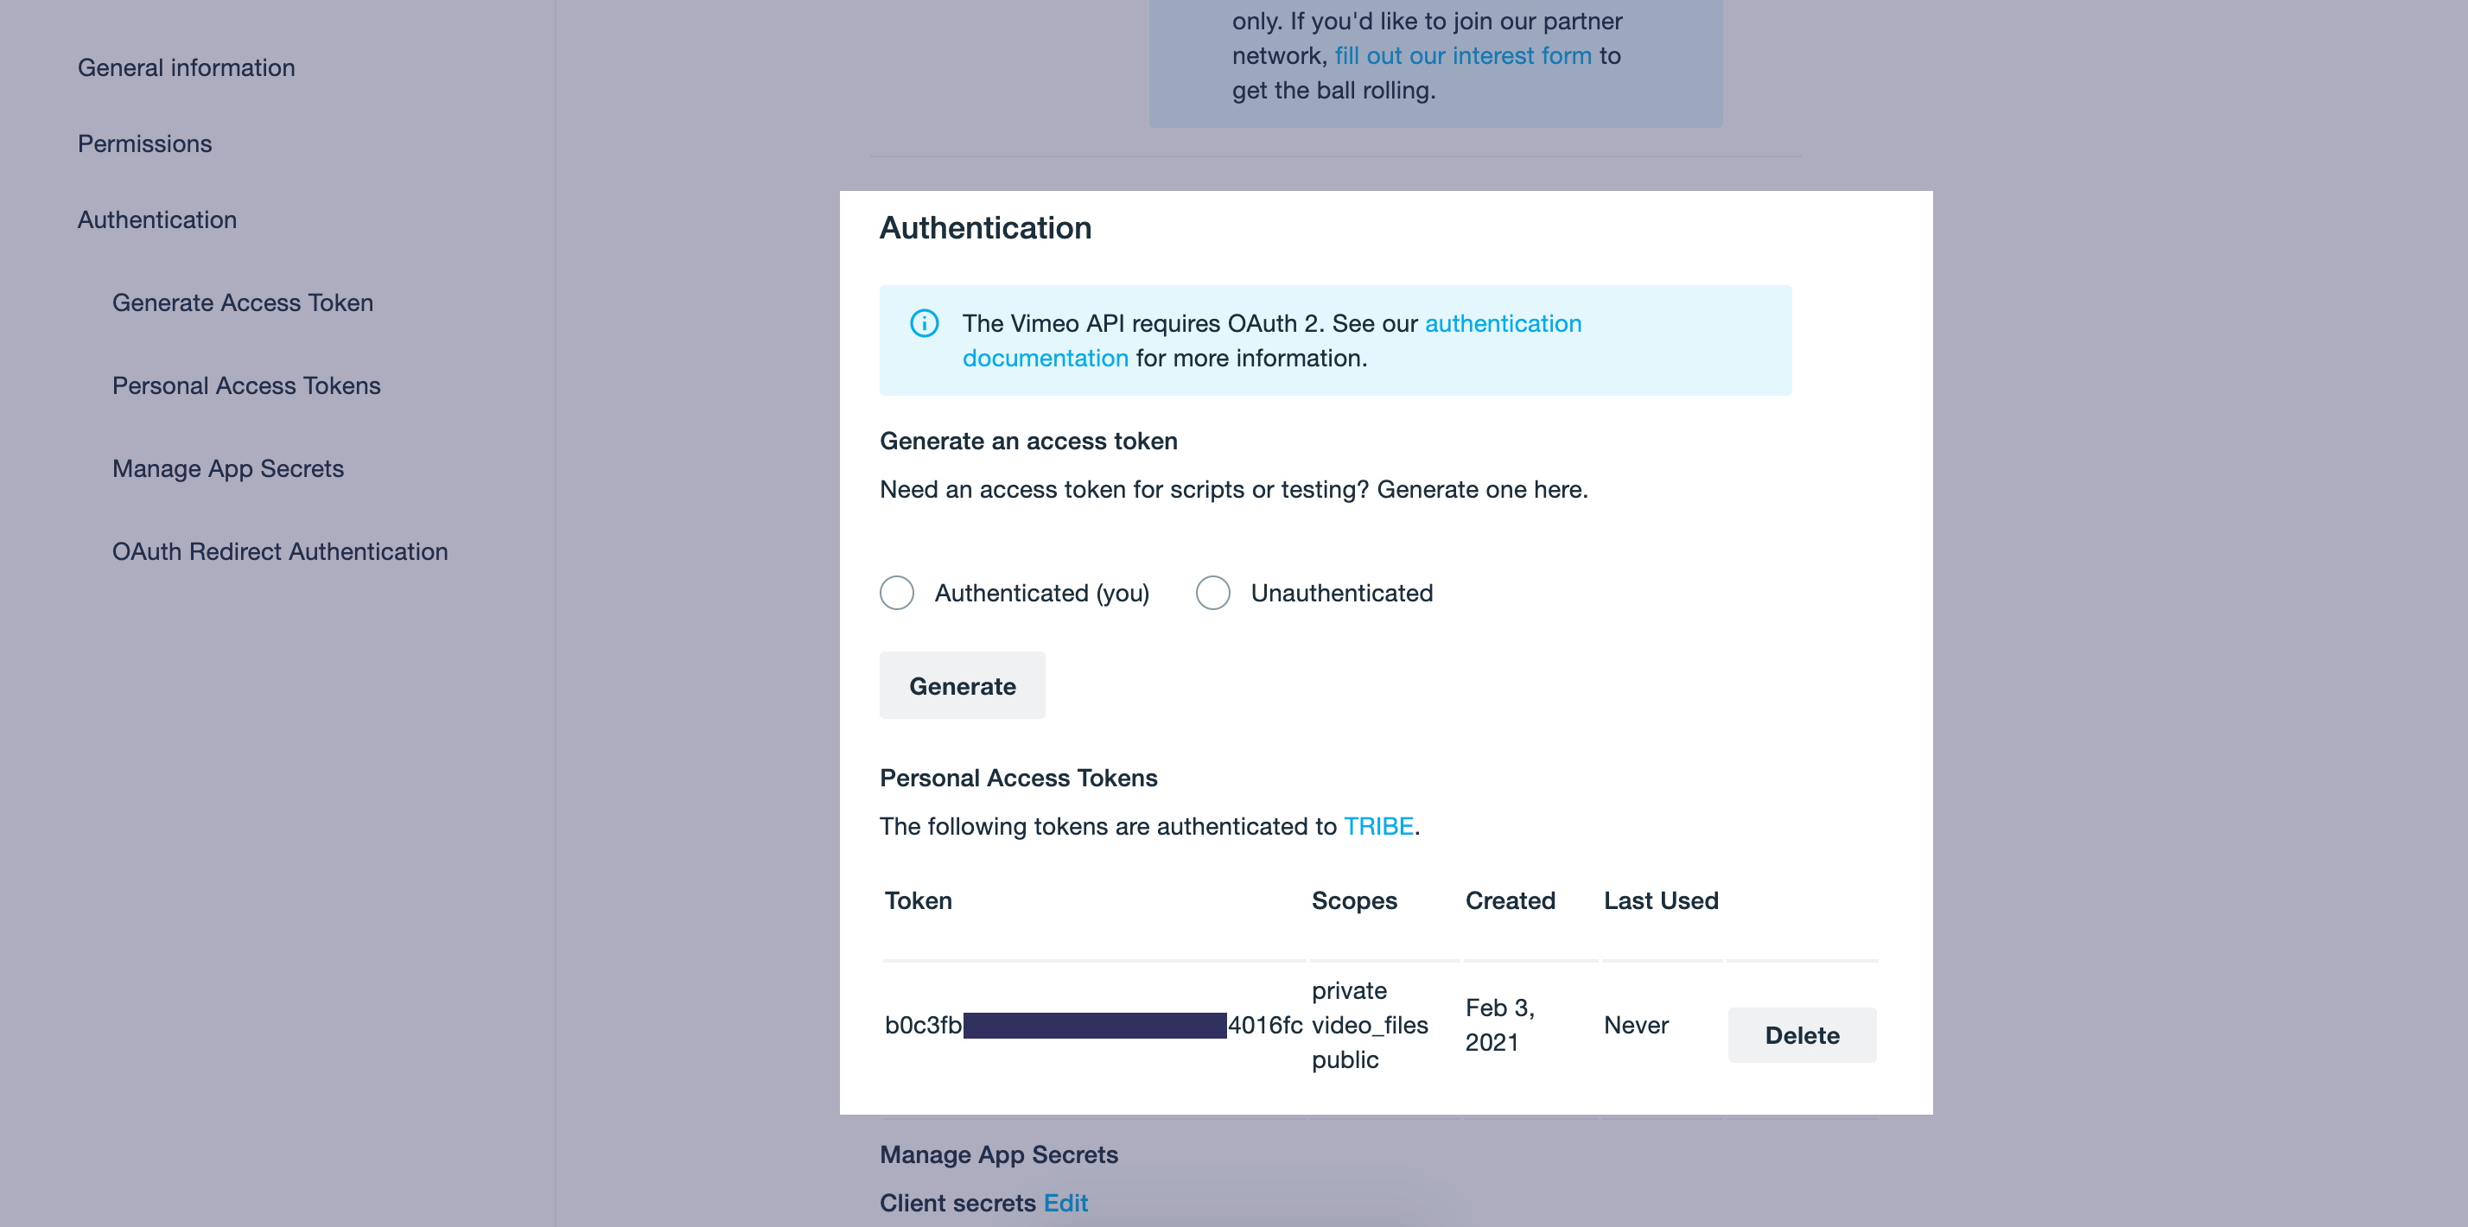Viewport: 2468px width, 1227px height.
Task: Open the fill out our interest form link
Action: tap(1462, 55)
